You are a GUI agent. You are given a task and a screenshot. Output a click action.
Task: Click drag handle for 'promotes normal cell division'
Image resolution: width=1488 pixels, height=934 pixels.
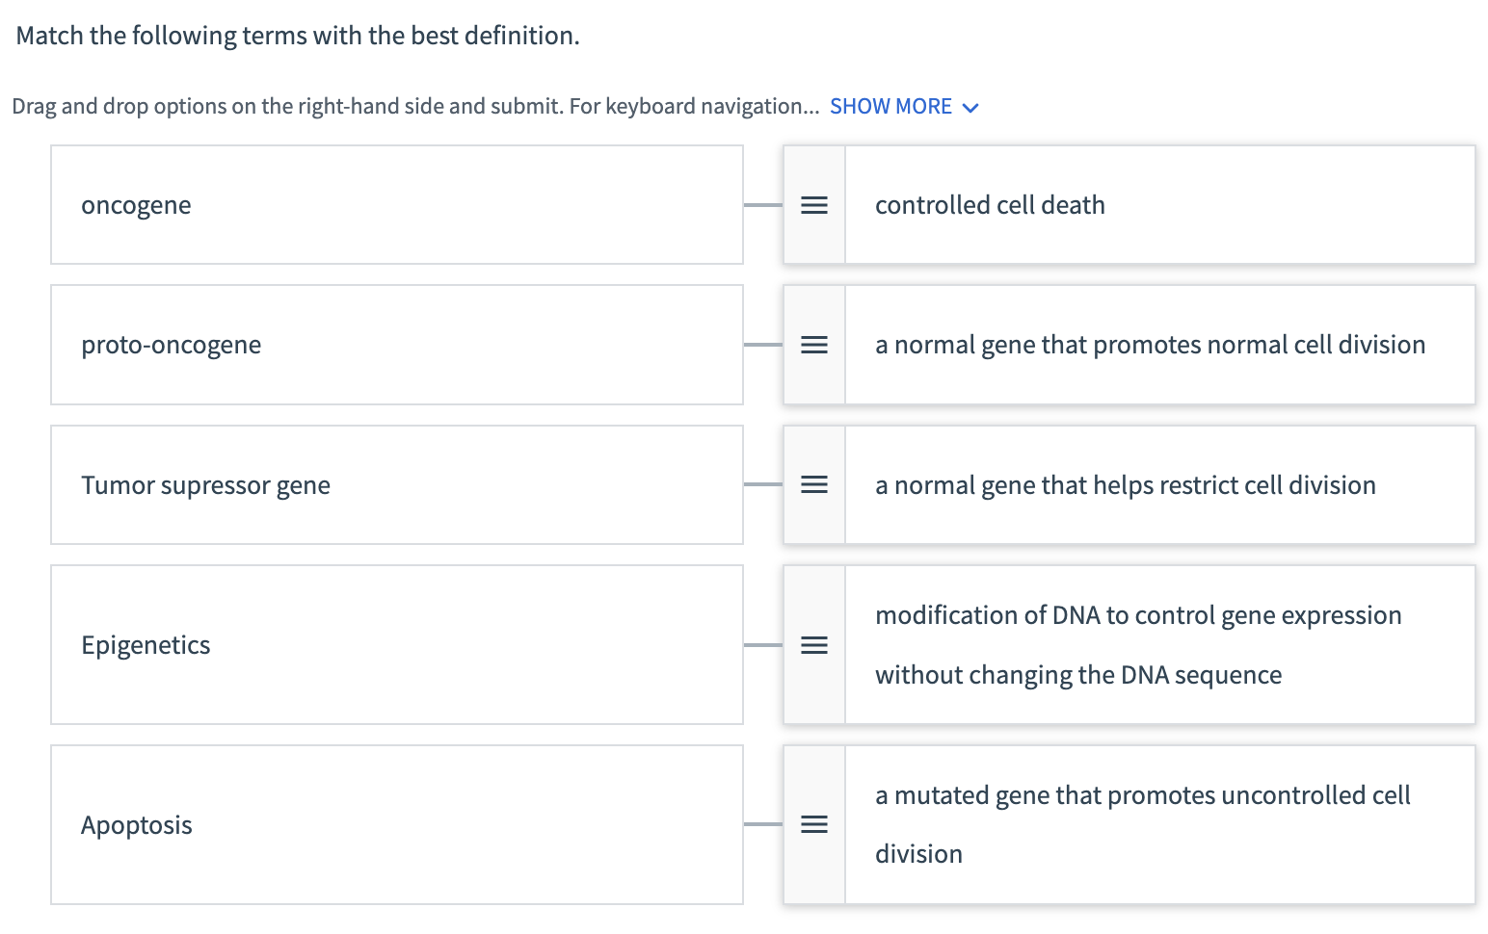(814, 345)
